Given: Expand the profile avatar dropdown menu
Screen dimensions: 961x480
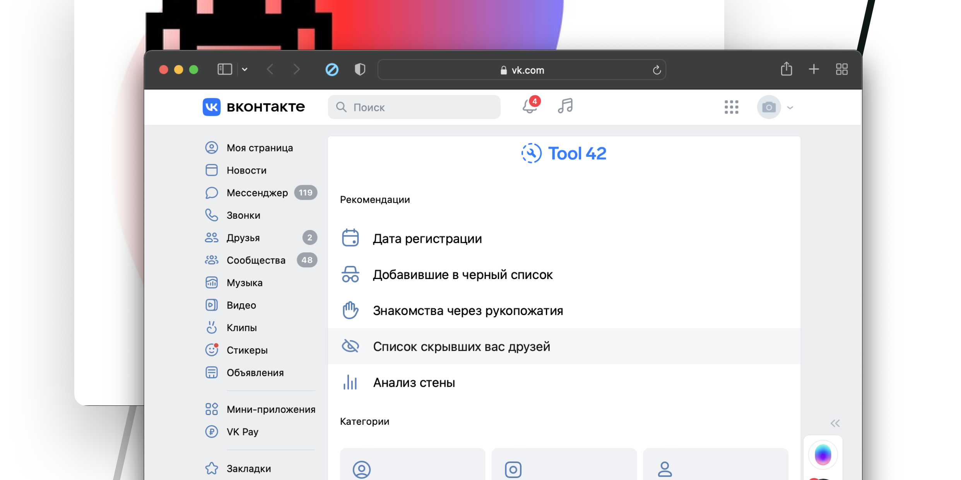Looking at the screenshot, I should coord(790,107).
